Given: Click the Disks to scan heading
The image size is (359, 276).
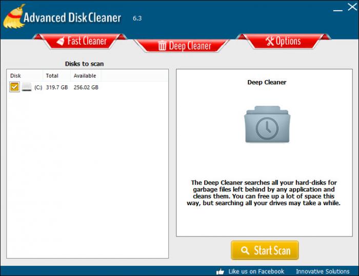Looking at the screenshot, I should (x=84, y=64).
